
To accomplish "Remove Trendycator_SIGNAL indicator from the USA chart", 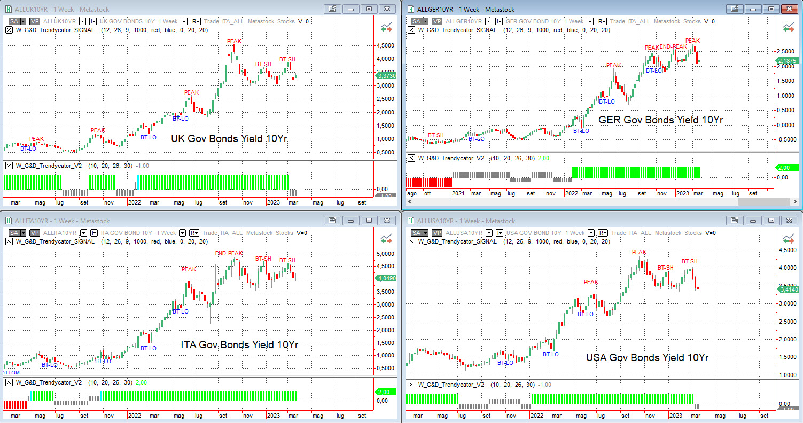I will tap(410, 241).
